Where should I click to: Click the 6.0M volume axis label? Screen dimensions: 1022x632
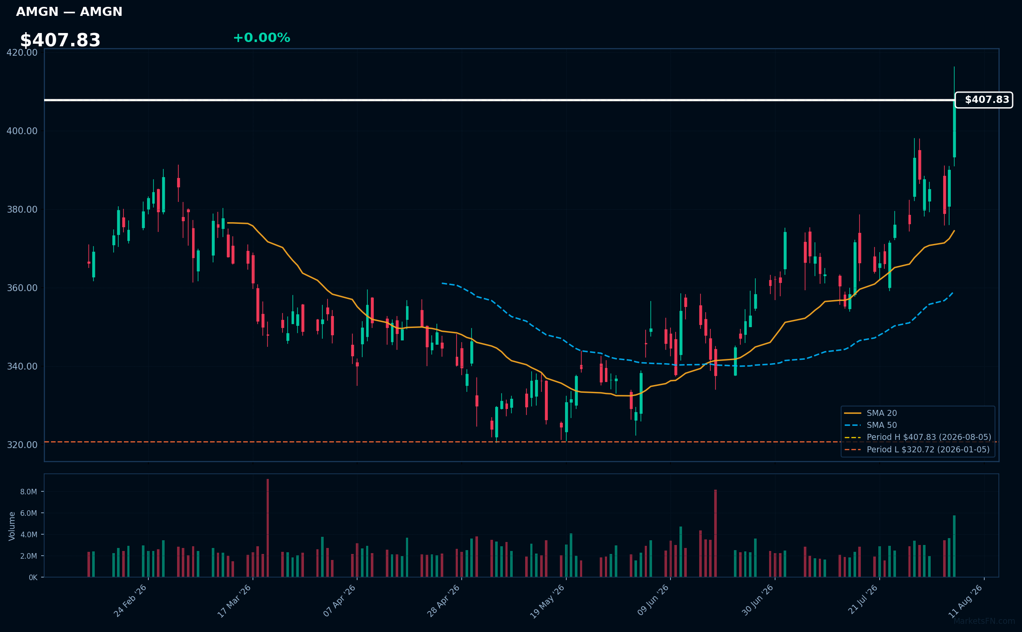coord(28,513)
